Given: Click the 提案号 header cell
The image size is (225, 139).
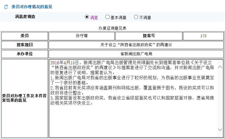Looking at the screenshot, I should (x=149, y=36).
